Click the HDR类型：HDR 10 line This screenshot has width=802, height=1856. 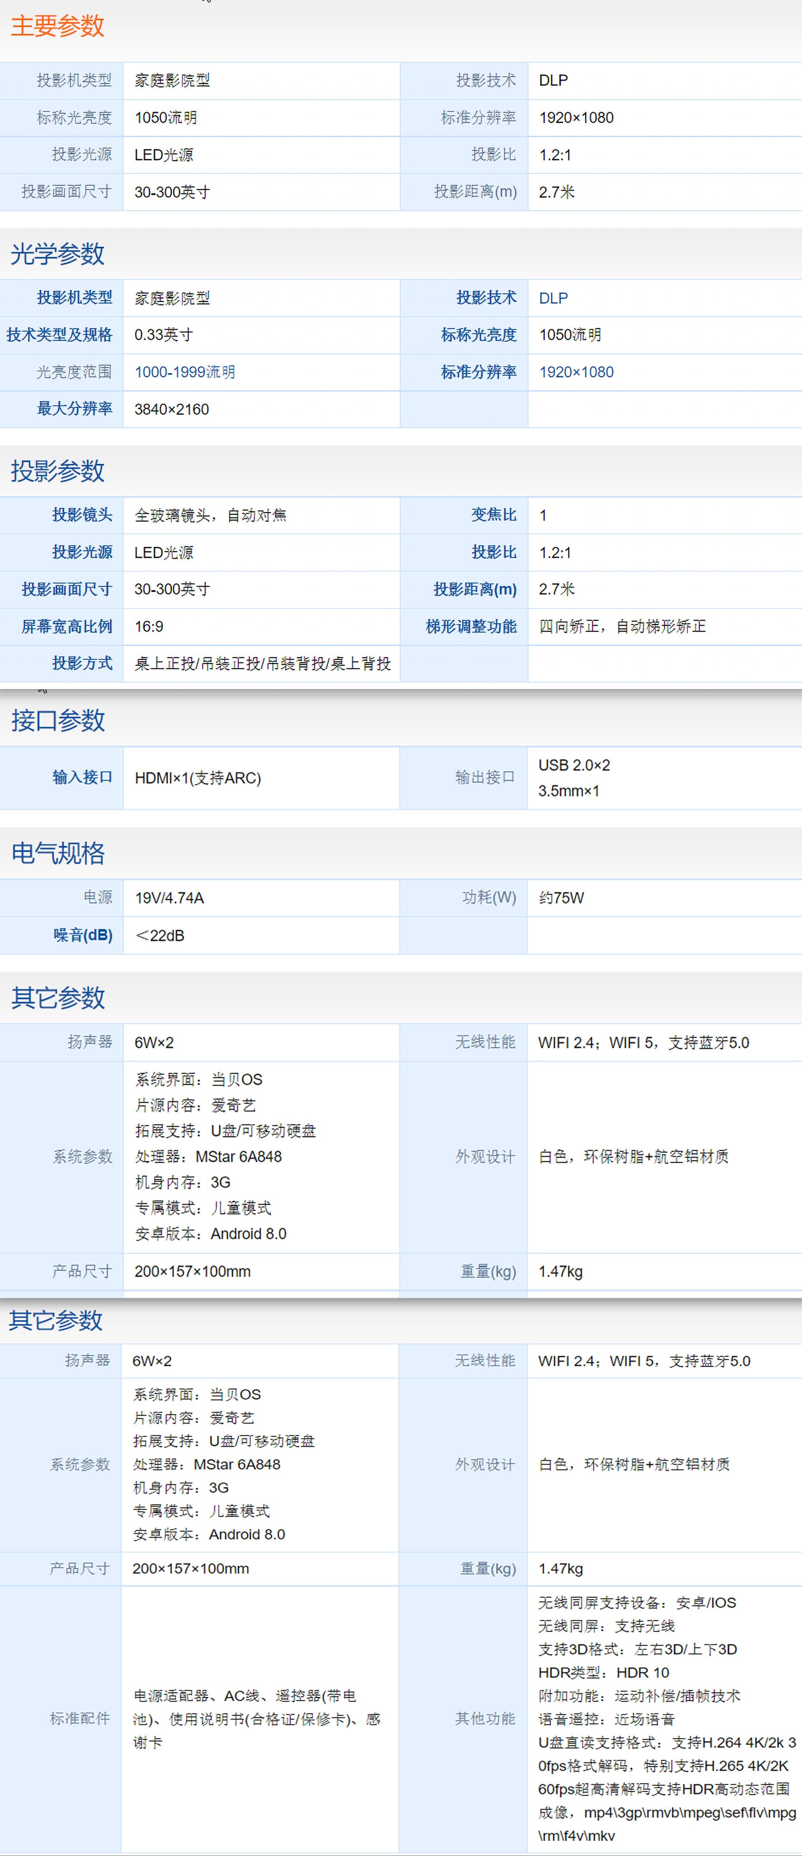pos(604,1673)
